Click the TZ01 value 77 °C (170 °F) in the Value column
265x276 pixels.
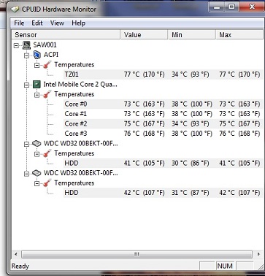tap(145, 74)
